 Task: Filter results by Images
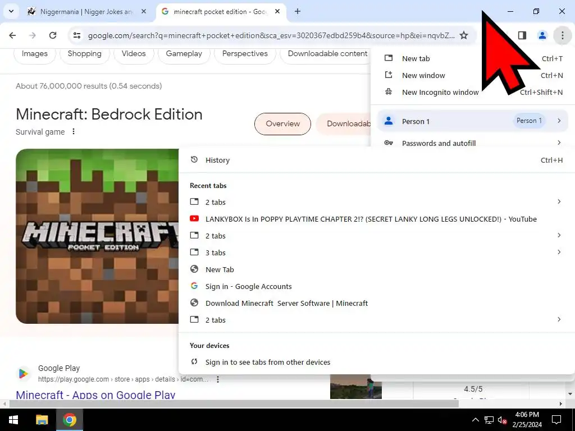34,53
